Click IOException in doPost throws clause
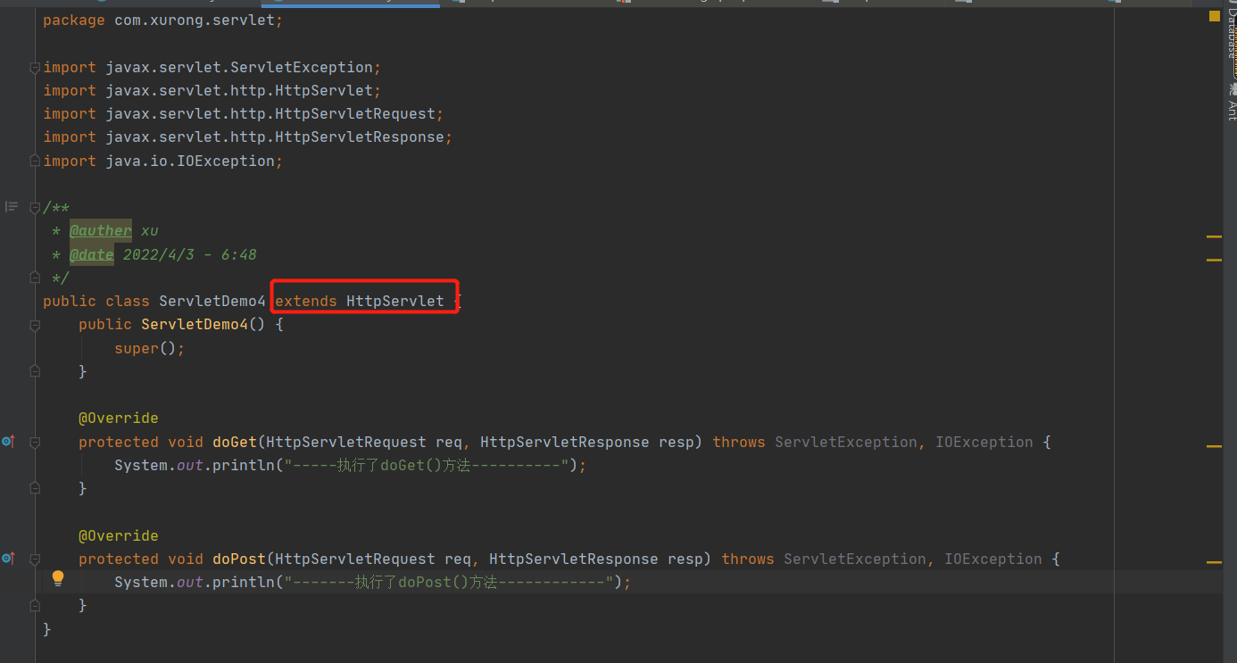The image size is (1237, 663). [993, 559]
